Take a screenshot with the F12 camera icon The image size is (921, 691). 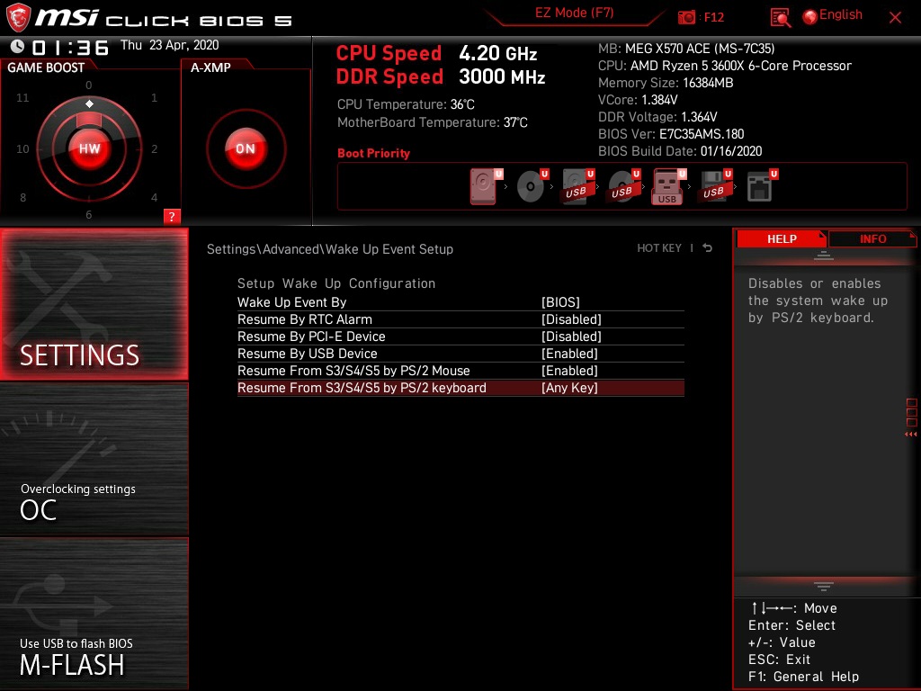point(686,17)
